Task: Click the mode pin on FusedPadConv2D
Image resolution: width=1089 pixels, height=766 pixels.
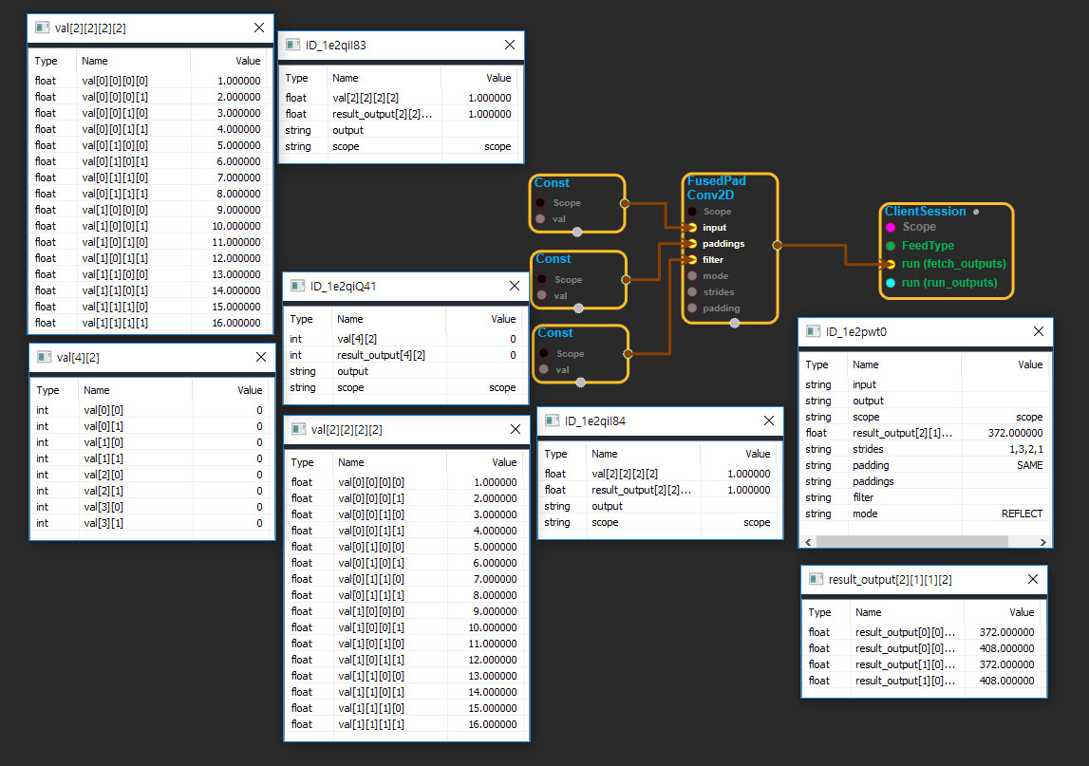Action: coord(693,276)
